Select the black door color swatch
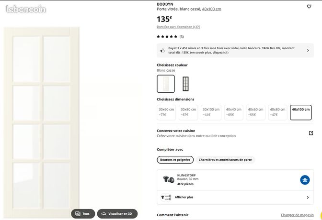Image resolution: width=322 pixels, height=220 pixels. pyautogui.click(x=185, y=84)
